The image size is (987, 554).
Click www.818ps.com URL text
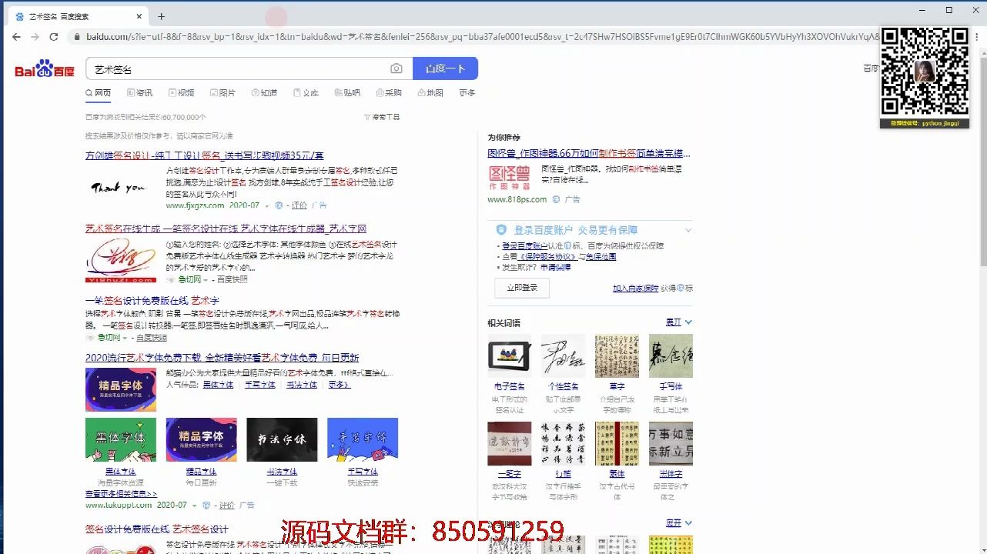click(x=517, y=199)
